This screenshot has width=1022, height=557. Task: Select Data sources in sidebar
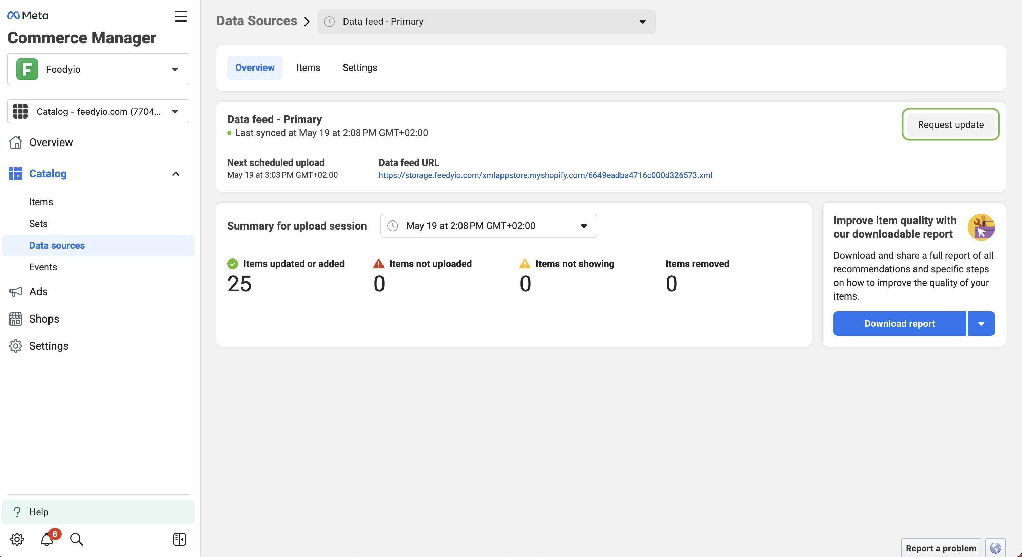[98, 245]
